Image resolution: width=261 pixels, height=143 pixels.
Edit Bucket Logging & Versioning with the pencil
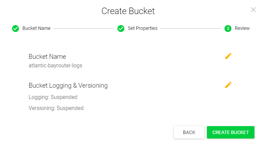pyautogui.click(x=228, y=85)
